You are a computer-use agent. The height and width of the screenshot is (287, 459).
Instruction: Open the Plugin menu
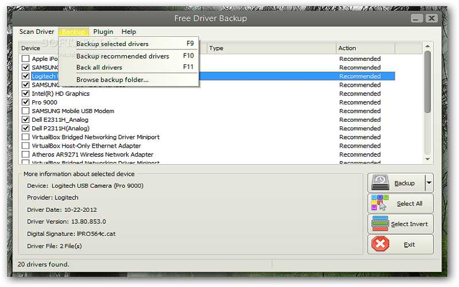pyautogui.click(x=103, y=32)
